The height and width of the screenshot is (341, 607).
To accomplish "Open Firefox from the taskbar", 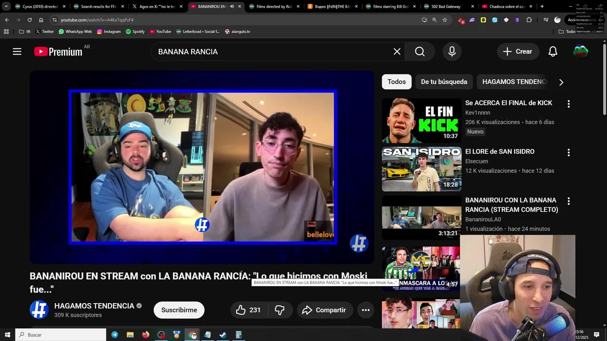I will pyautogui.click(x=146, y=335).
